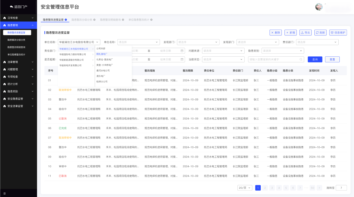Viewport: 354px width, 197px height.
Task: Click the 返回门户 back arrow icon
Action: (x=12, y=7)
